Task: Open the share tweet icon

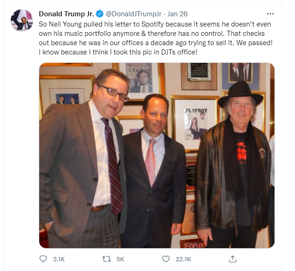Action: point(232,258)
